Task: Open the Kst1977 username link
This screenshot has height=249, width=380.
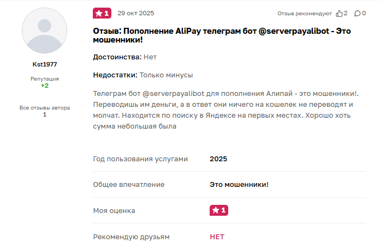Action: tap(45, 64)
